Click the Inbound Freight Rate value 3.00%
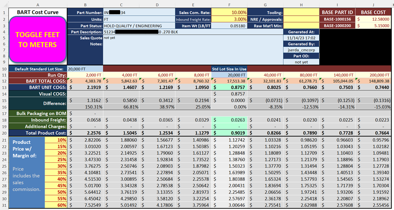This screenshot has height=210, width=394. 229,19
